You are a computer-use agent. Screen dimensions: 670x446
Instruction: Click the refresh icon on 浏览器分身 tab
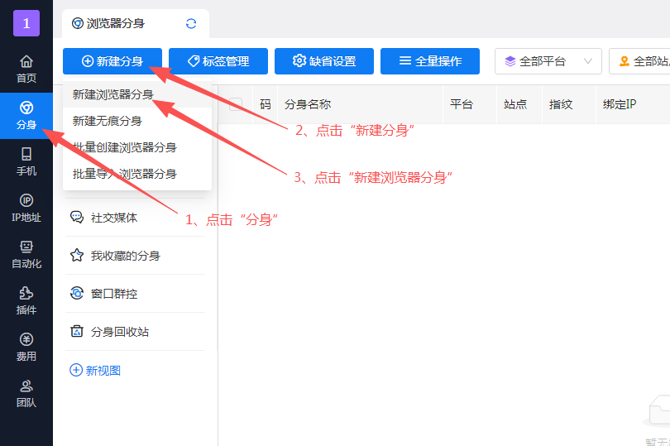pos(191,23)
